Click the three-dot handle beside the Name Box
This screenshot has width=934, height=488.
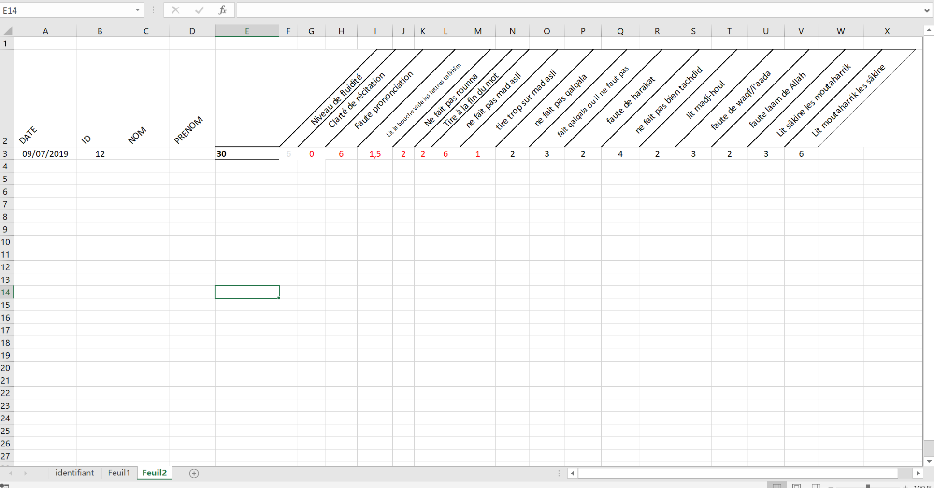pyautogui.click(x=154, y=10)
